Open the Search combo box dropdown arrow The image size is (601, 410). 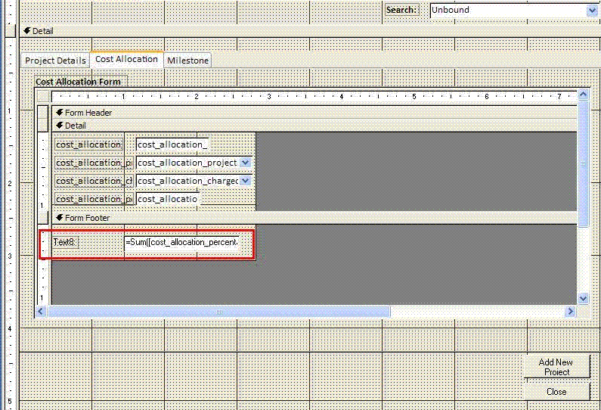click(592, 11)
